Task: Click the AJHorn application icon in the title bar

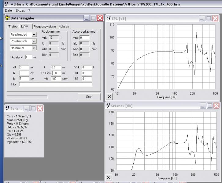Action: point(7,4)
